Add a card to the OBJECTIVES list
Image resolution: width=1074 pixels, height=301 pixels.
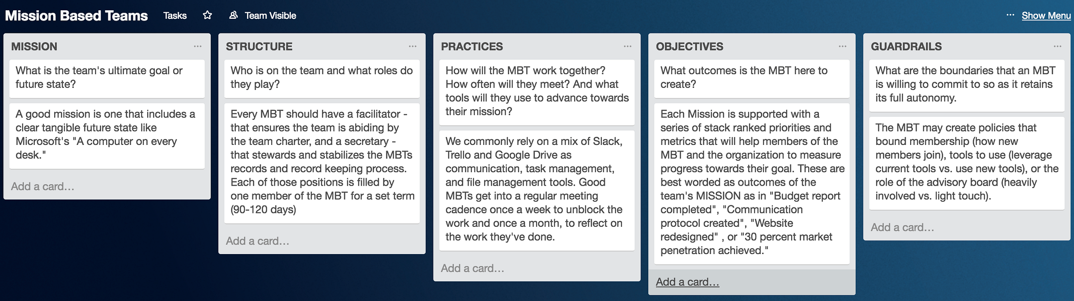click(687, 282)
